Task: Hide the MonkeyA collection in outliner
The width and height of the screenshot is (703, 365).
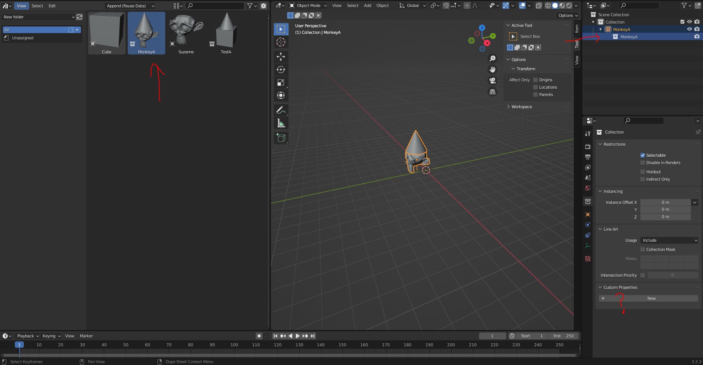Action: [689, 29]
